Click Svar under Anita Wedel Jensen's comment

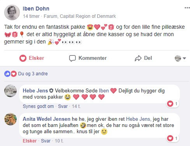coord(45,141)
